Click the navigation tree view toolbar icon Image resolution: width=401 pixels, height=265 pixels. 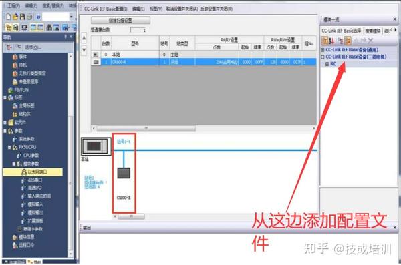[9, 27]
